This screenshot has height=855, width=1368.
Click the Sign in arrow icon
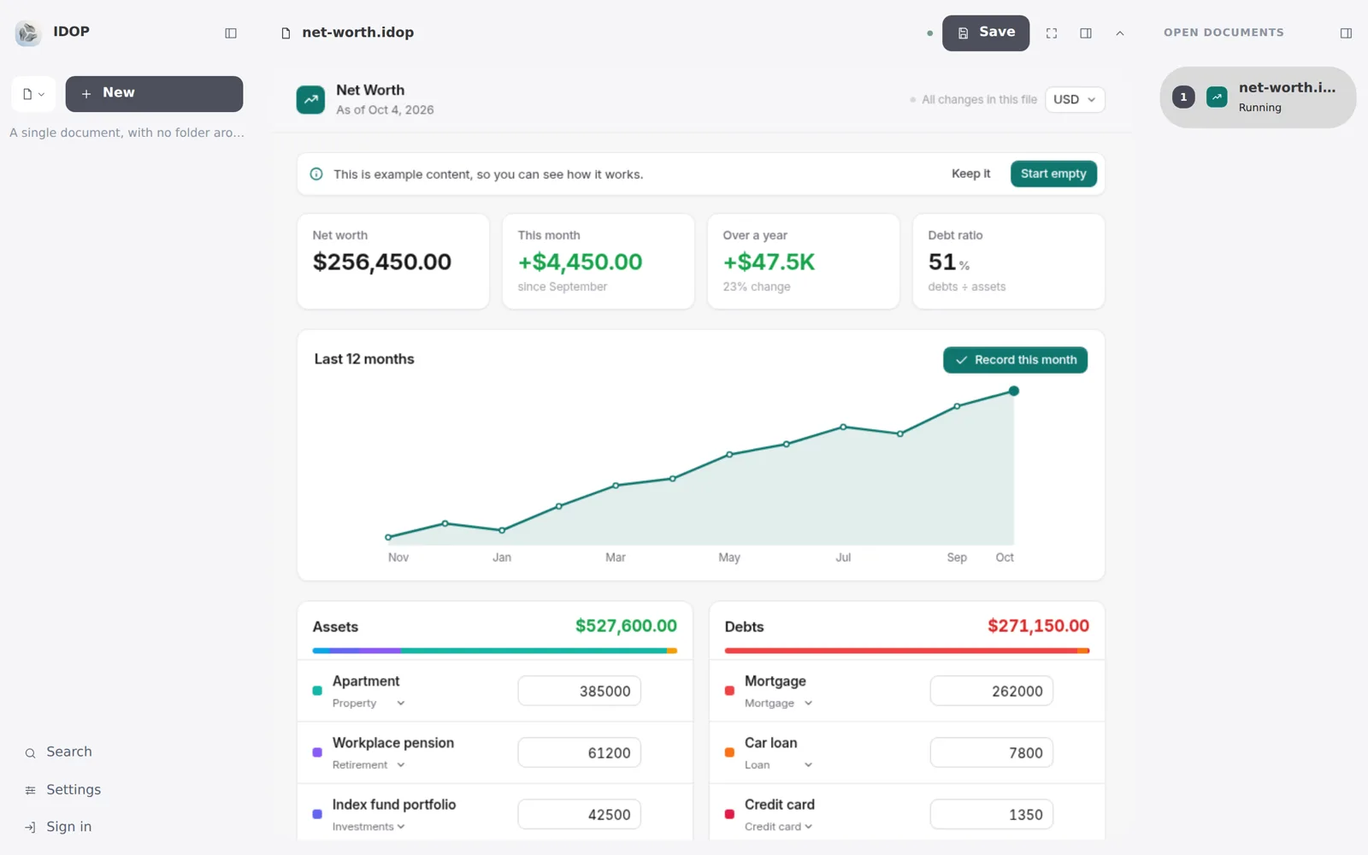tap(30, 828)
